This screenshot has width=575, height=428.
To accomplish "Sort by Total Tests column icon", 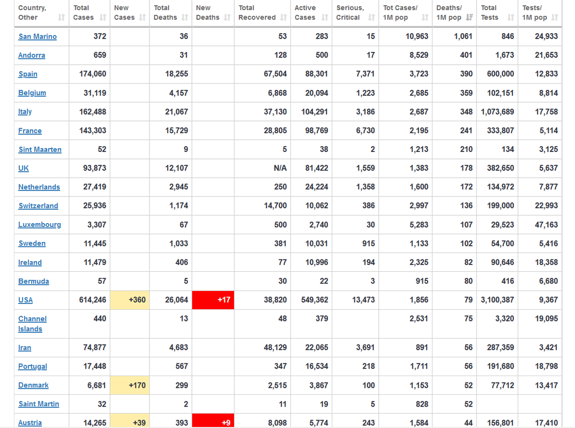I will coord(511,17).
